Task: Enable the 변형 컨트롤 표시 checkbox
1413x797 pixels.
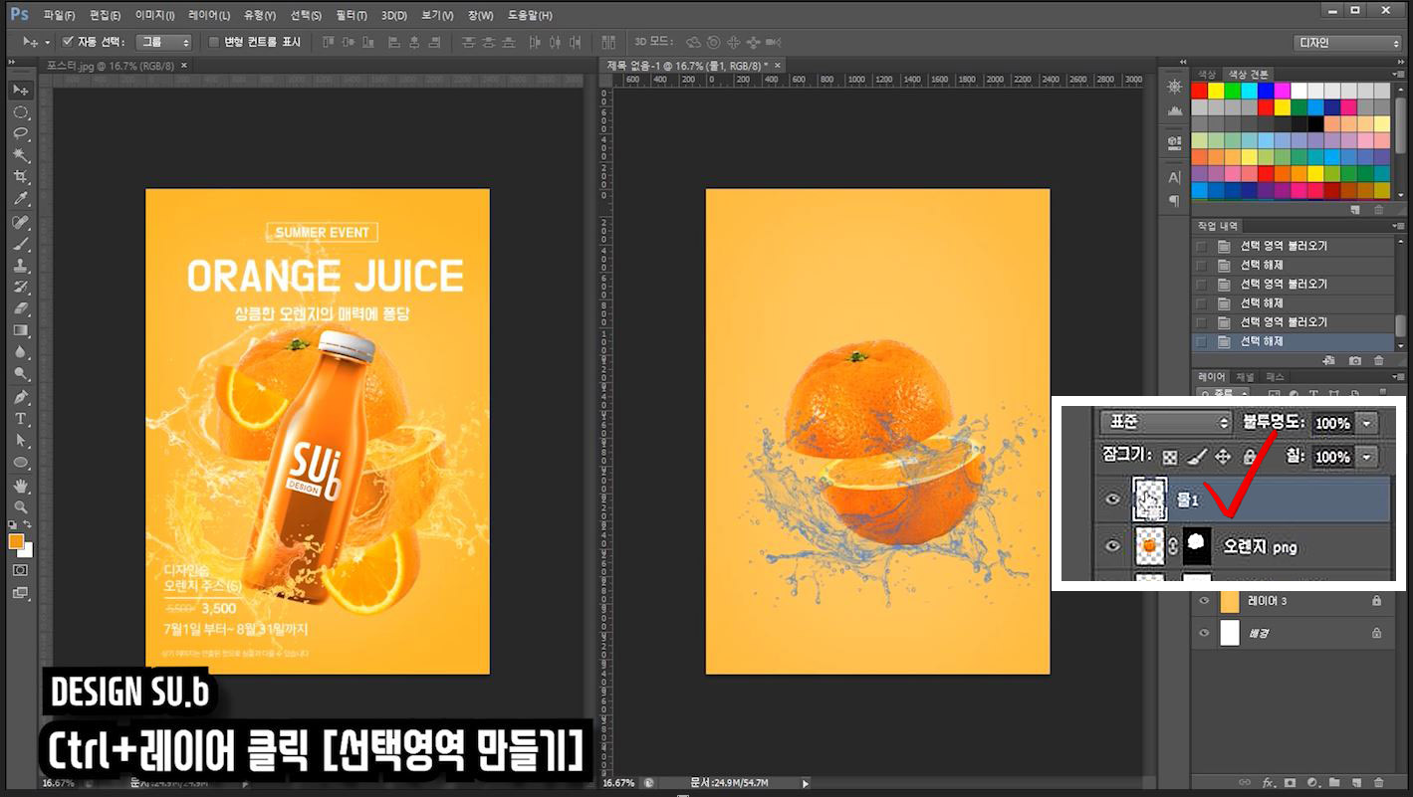Action: click(213, 42)
